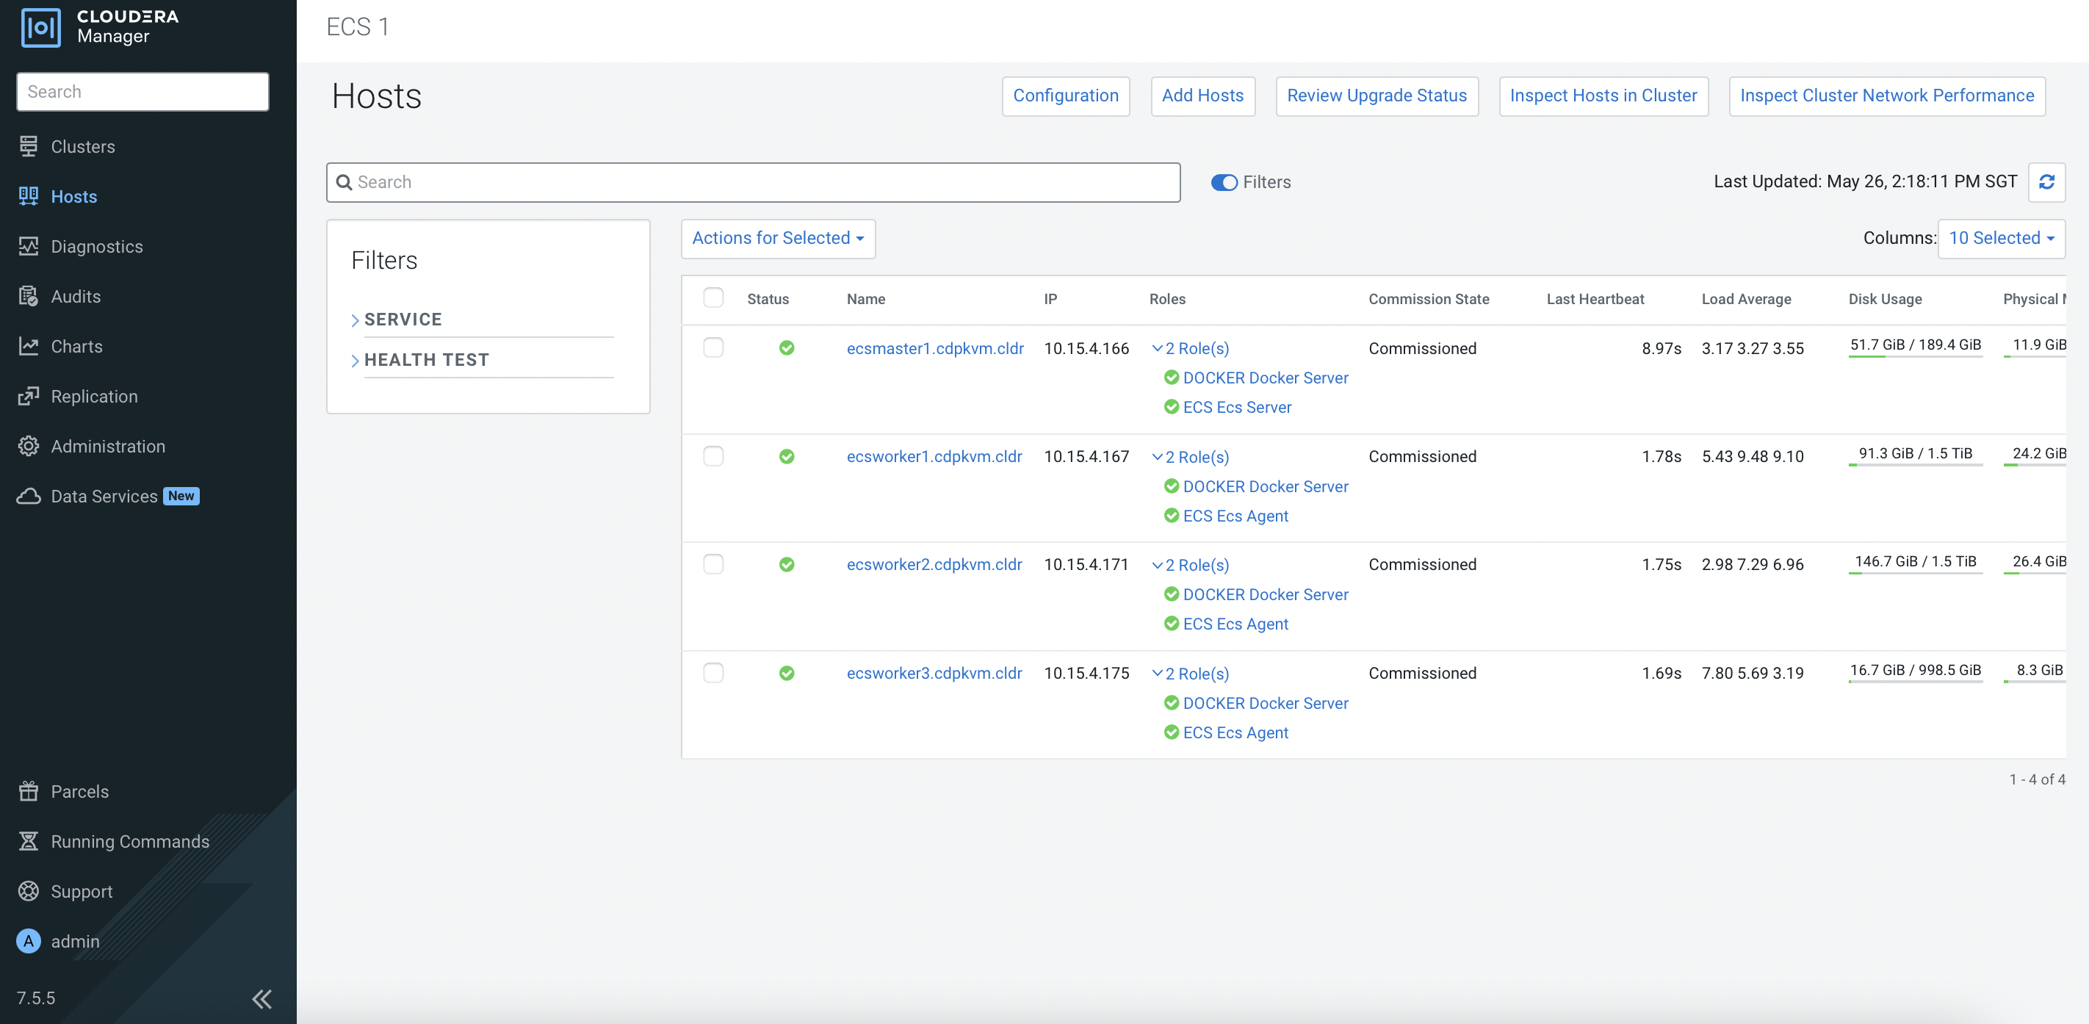This screenshot has height=1024, width=2089.
Task: Click the Running Commands hourglass icon
Action: click(29, 842)
